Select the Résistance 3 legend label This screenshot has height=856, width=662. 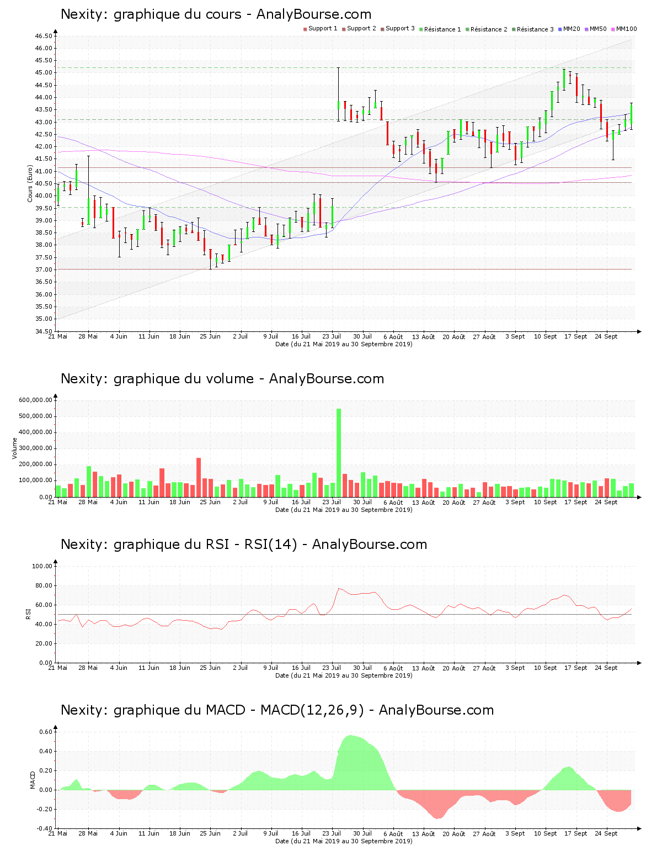click(535, 29)
